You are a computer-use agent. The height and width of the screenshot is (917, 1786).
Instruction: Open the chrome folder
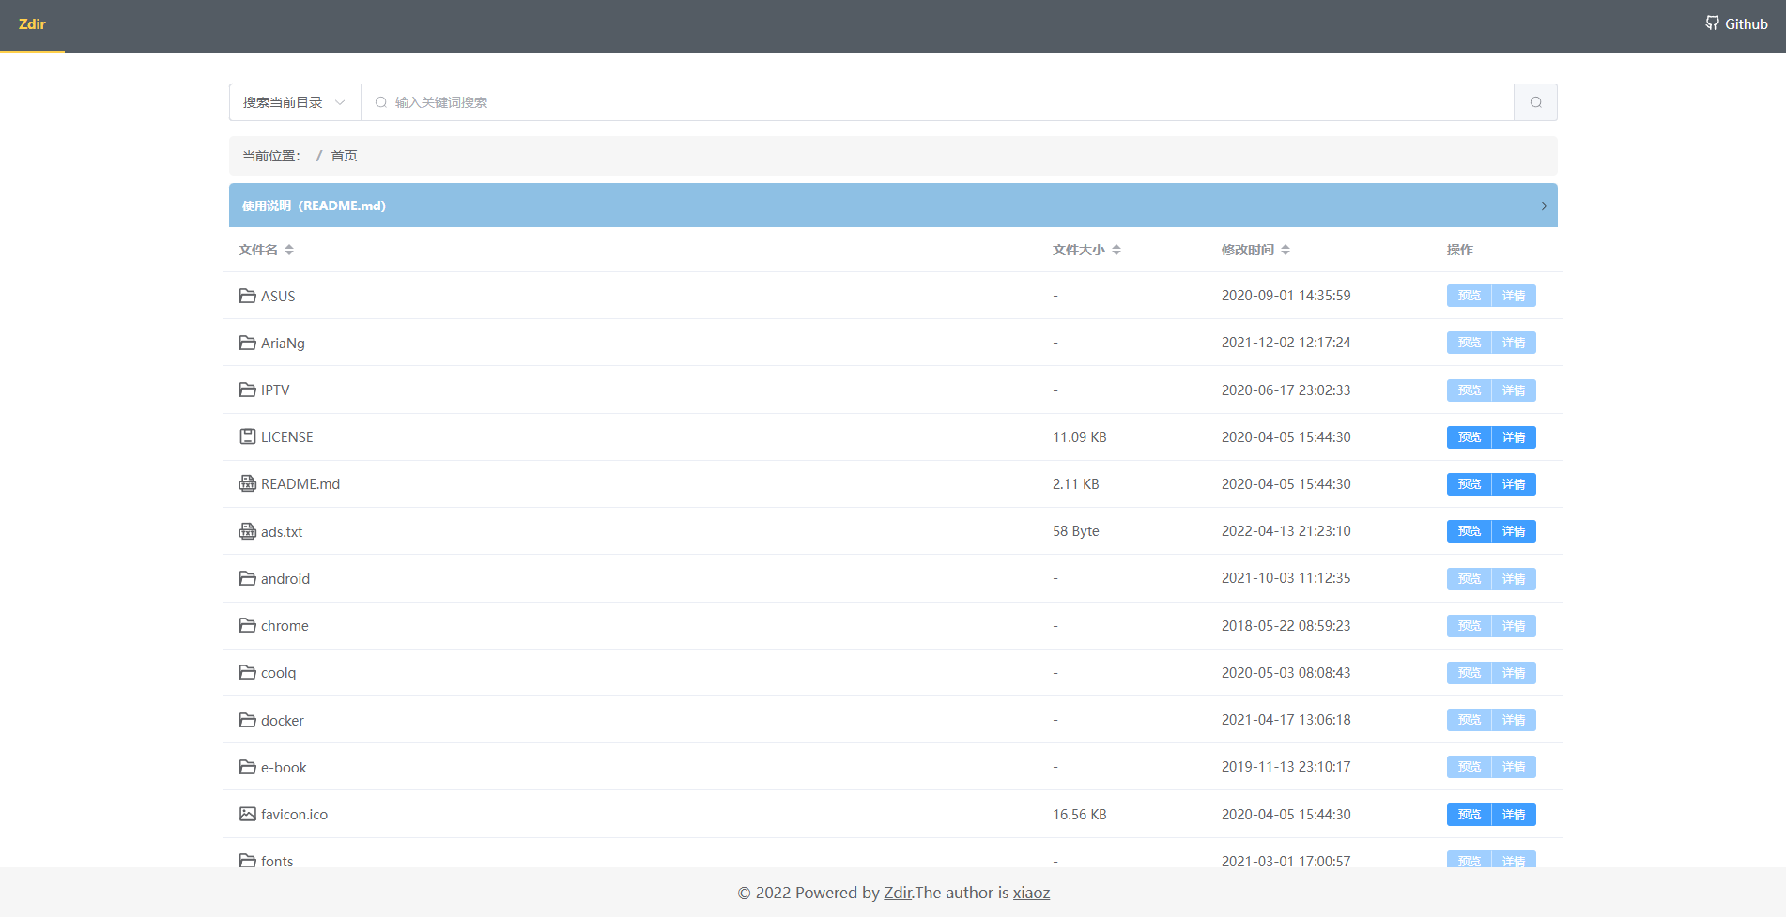tap(285, 626)
